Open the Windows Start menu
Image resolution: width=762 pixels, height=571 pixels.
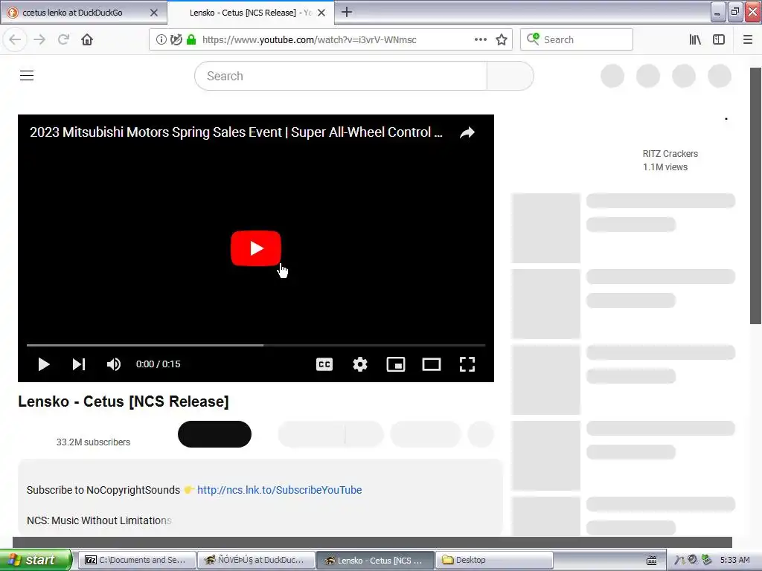coord(35,560)
